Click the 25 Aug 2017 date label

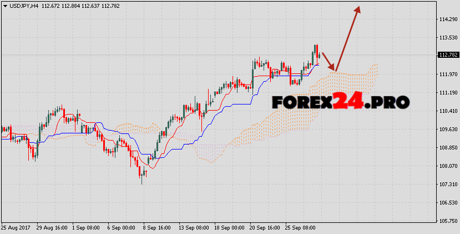click(x=16, y=228)
